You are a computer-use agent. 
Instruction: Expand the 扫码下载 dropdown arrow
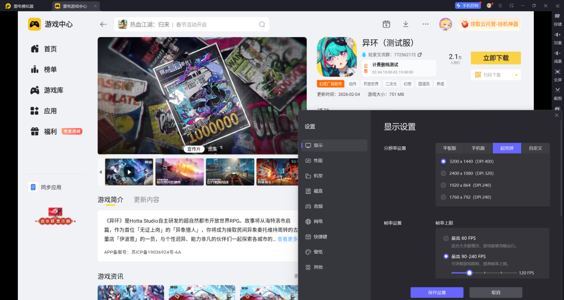[x=516, y=75]
